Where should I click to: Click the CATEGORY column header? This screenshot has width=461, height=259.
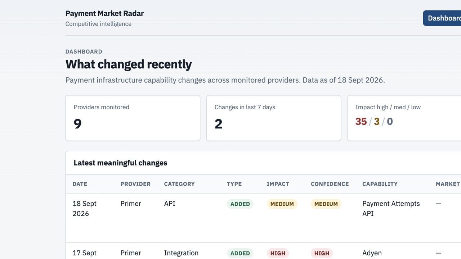click(179, 184)
